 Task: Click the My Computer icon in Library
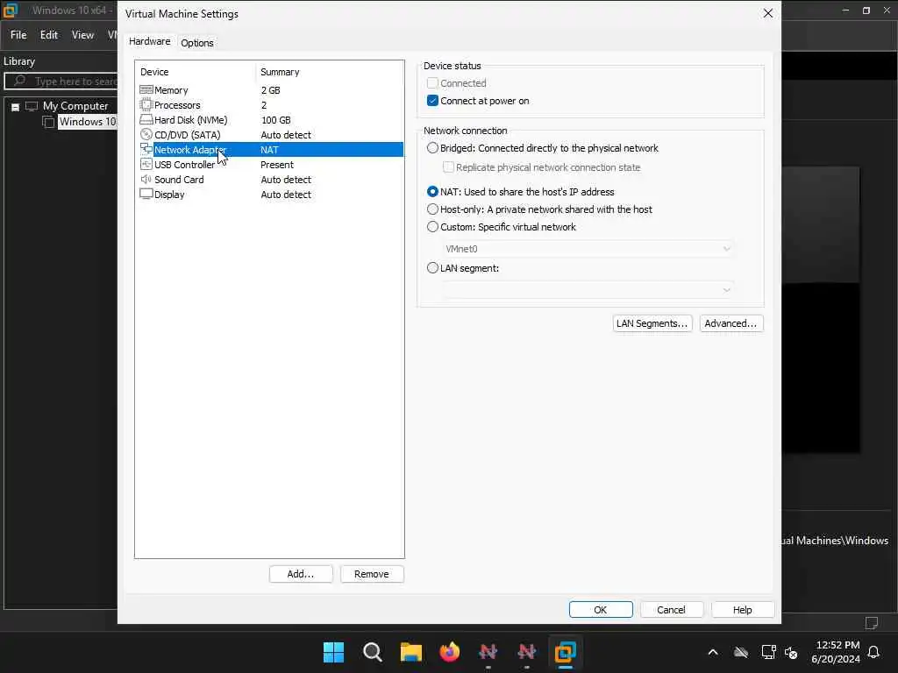coord(32,106)
